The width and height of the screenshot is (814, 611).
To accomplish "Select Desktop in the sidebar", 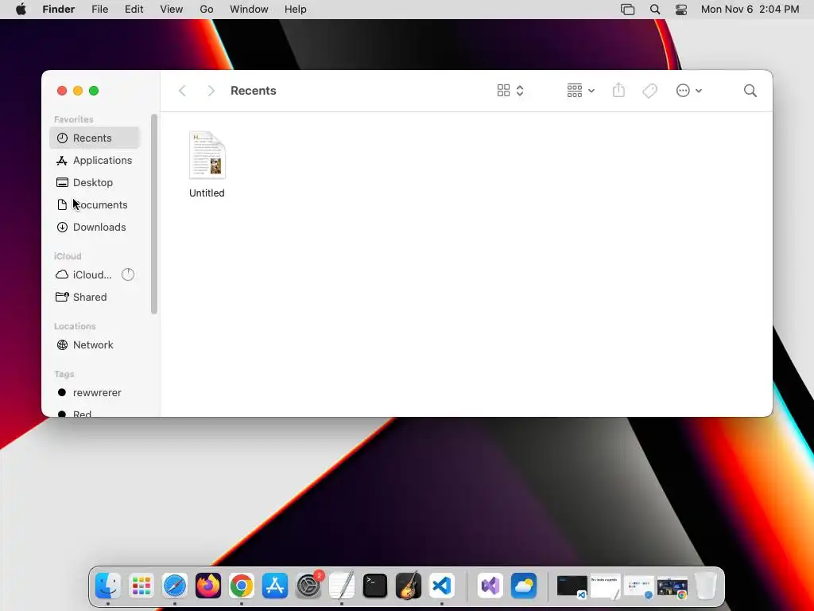I will pyautogui.click(x=95, y=182).
